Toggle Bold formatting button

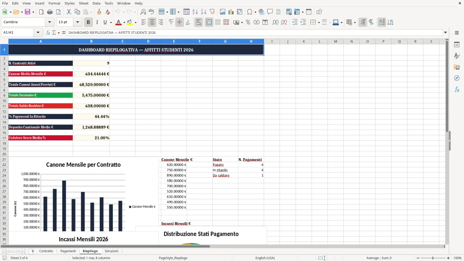pos(89,22)
